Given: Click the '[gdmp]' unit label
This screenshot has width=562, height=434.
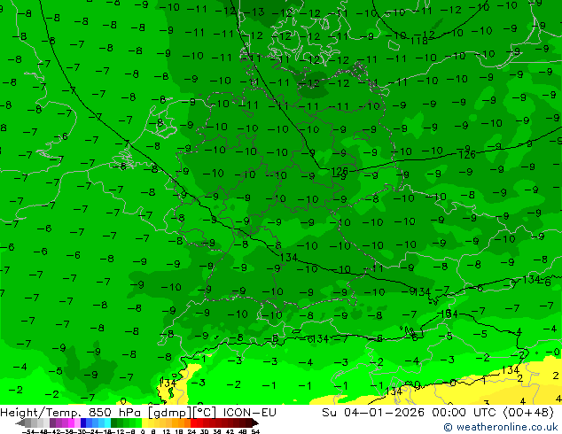Looking at the screenshot, I should [170, 413].
